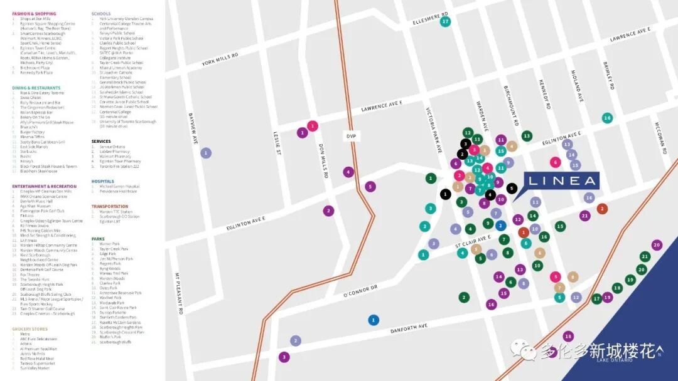Click the HOSPITALS legend heading
Image resolution: width=678 pixels, height=381 pixels.
point(103,182)
